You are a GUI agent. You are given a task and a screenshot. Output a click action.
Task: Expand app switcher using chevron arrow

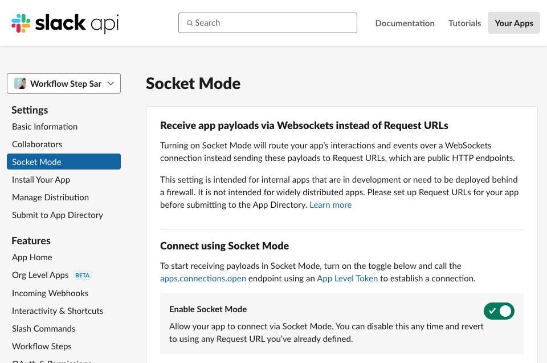click(x=111, y=83)
